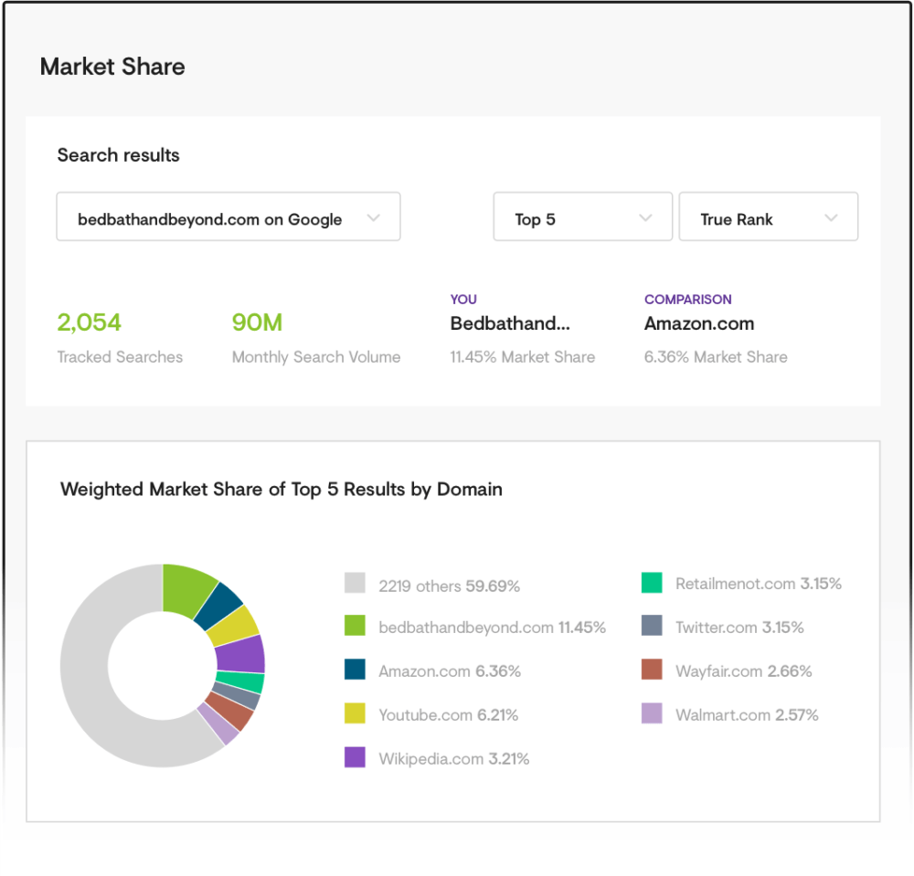Click the 'Weighted Market Share of Top 5 Results by Domain' title
Image resolution: width=914 pixels, height=876 pixels.
point(281,490)
